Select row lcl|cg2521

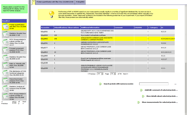click(x=108, y=32)
